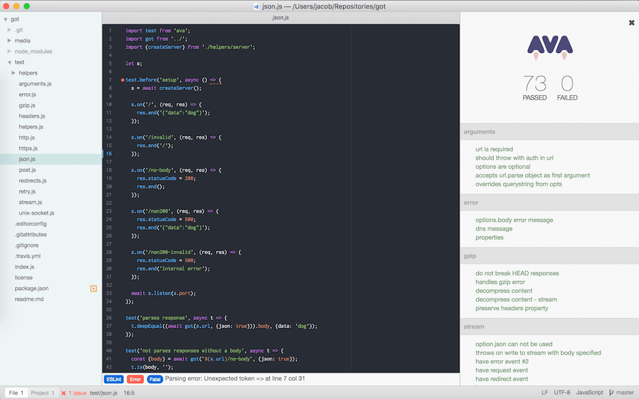Click the arguments section header
This screenshot has height=399, width=639.
[x=550, y=132]
